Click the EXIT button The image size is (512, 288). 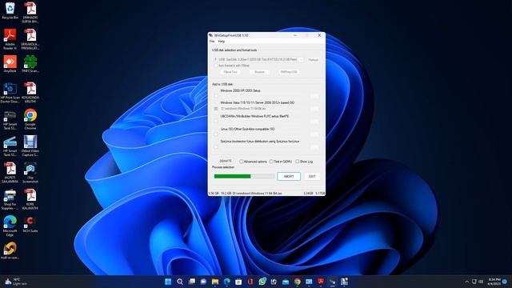(x=312, y=176)
